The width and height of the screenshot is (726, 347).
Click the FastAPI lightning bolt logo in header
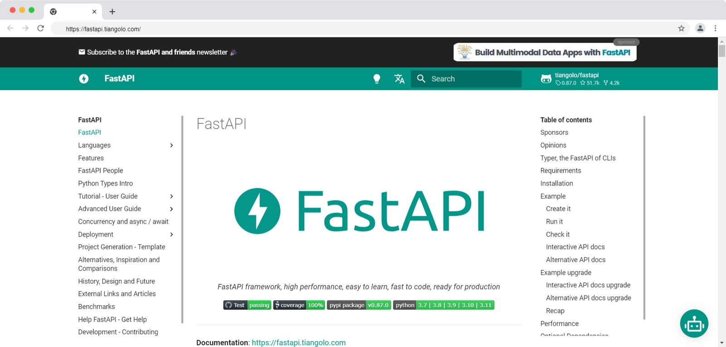click(x=84, y=79)
